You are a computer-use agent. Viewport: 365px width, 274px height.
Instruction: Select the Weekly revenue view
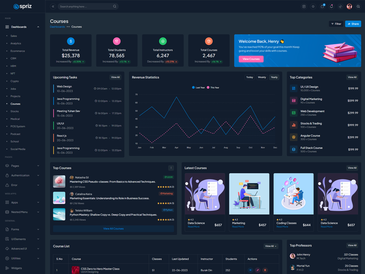point(262,77)
